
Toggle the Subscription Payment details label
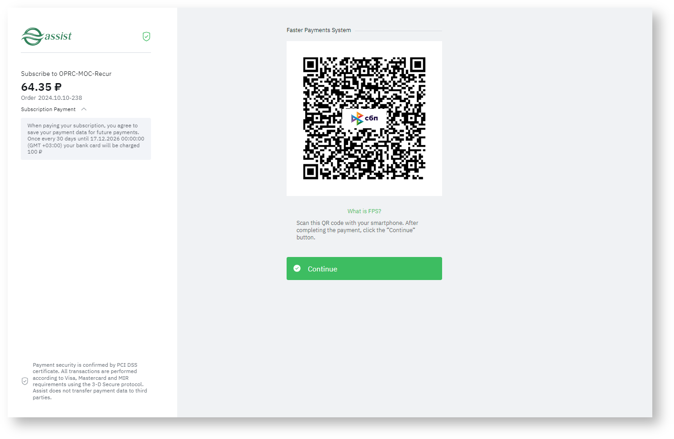48,109
